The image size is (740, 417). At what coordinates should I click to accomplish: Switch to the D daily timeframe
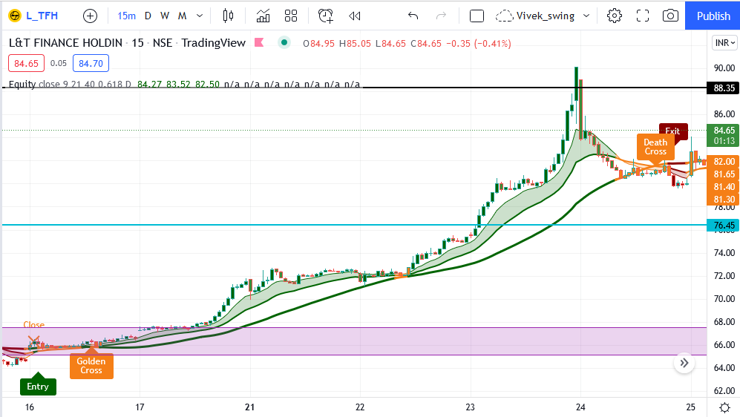(148, 16)
